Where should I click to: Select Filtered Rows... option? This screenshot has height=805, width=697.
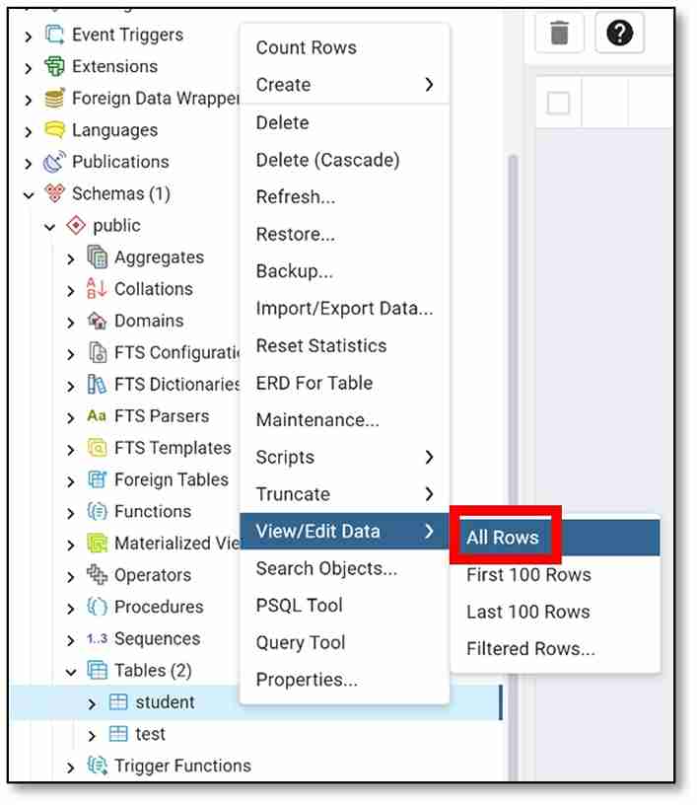[555, 649]
